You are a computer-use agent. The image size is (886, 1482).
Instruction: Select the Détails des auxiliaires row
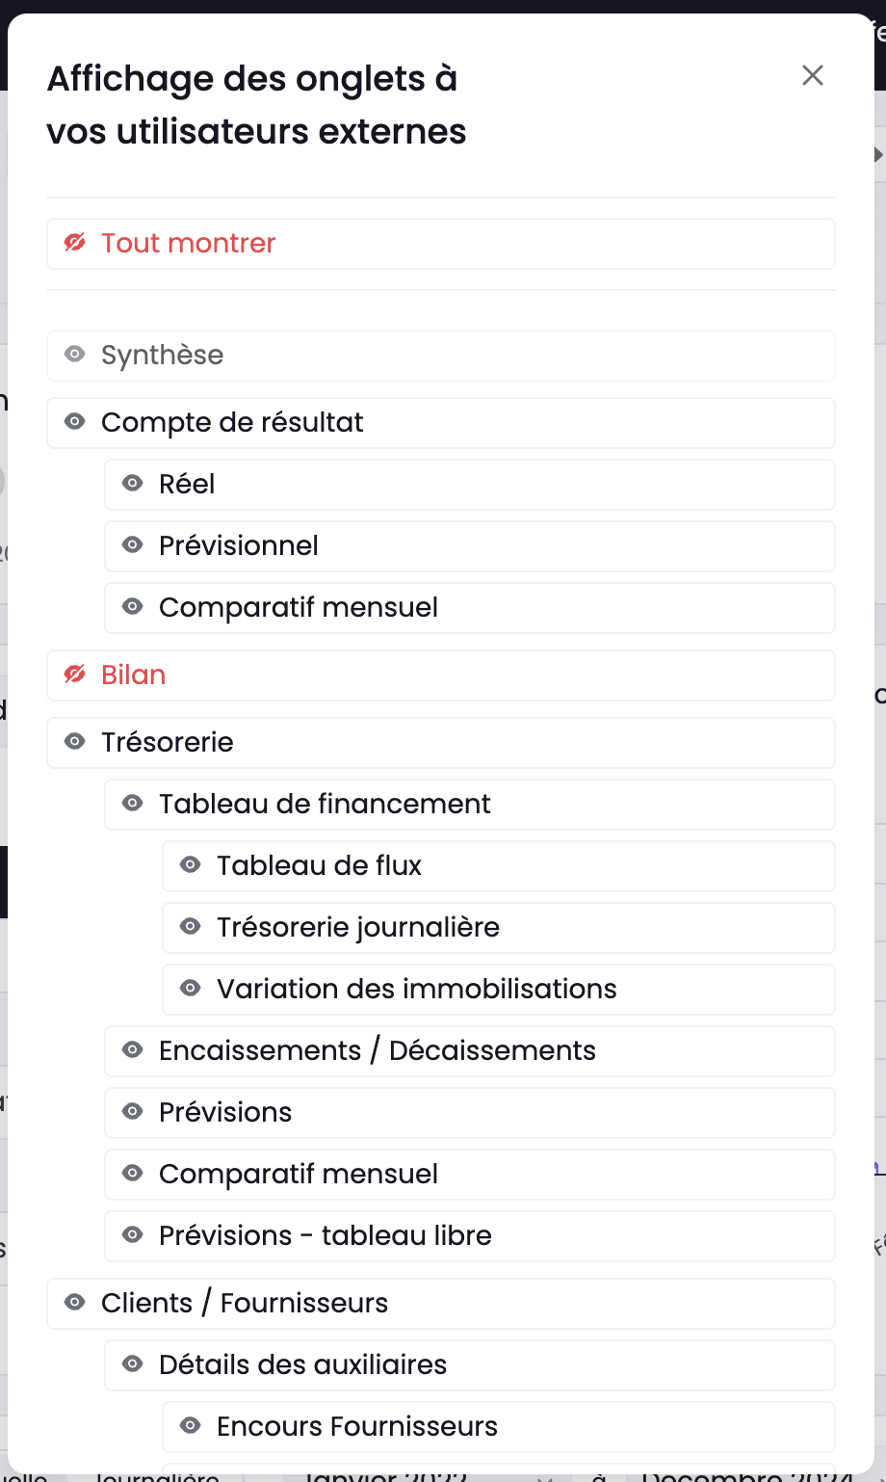pos(470,1365)
